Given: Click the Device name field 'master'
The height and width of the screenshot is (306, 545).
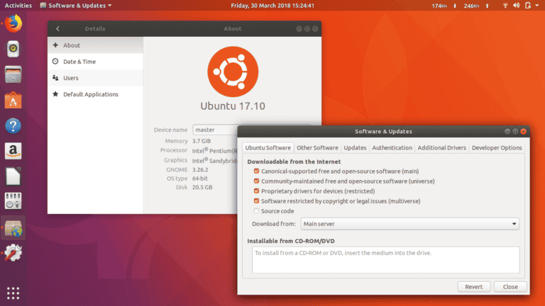Looking at the screenshot, I should [216, 130].
